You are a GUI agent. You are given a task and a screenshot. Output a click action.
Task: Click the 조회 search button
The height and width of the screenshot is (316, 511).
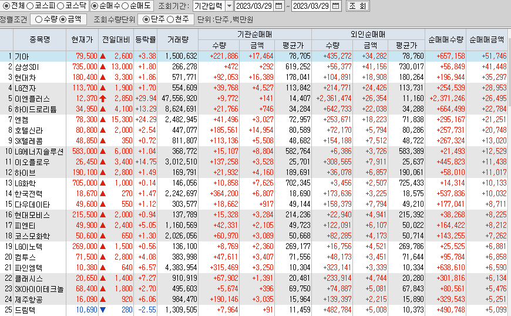pyautogui.click(x=358, y=6)
